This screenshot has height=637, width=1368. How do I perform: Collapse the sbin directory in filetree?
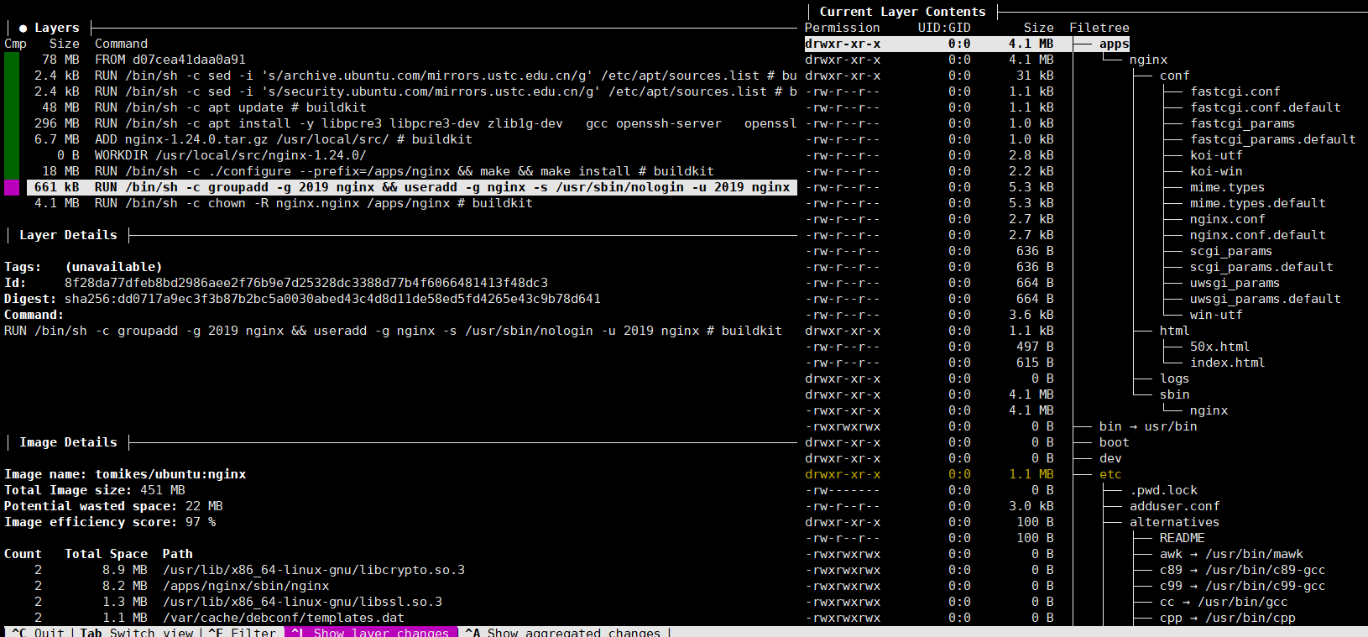1174,394
